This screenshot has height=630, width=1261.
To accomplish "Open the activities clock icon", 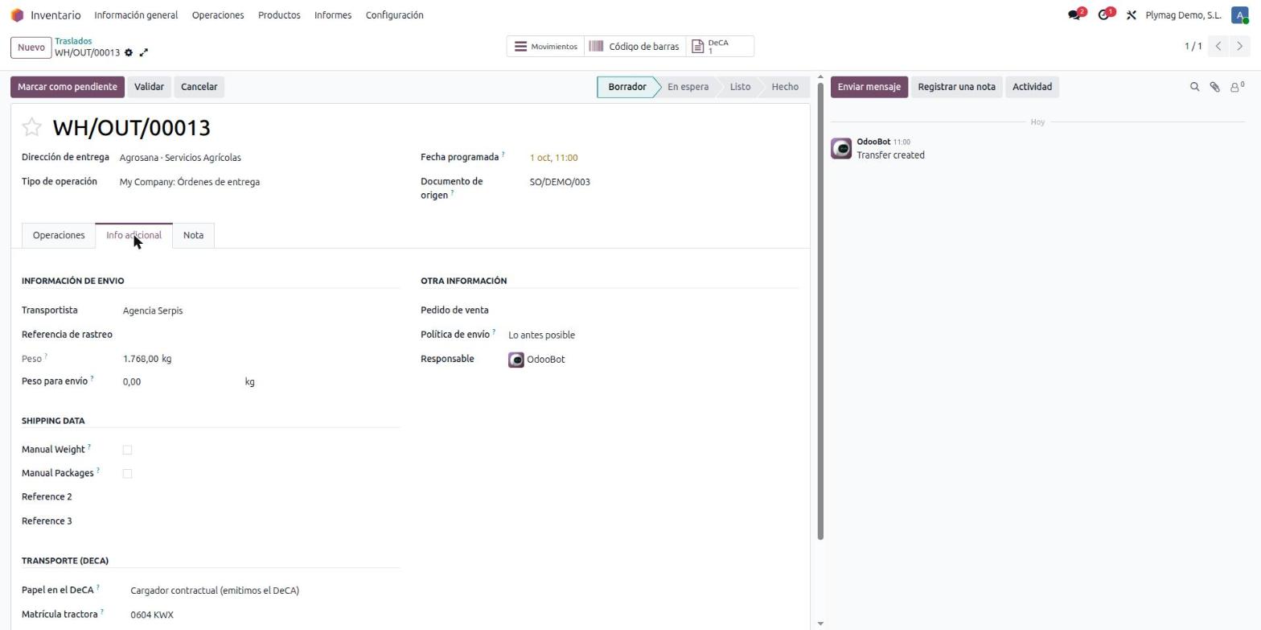I will [x=1105, y=14].
